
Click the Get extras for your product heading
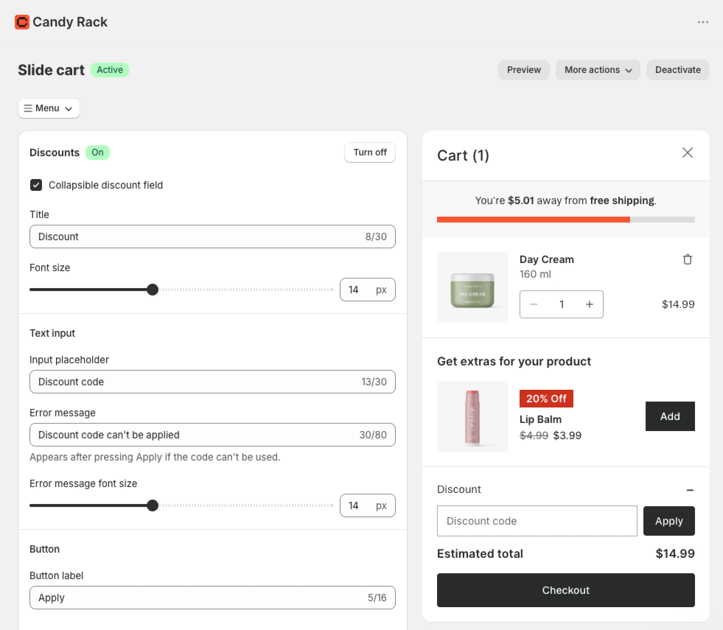click(514, 361)
